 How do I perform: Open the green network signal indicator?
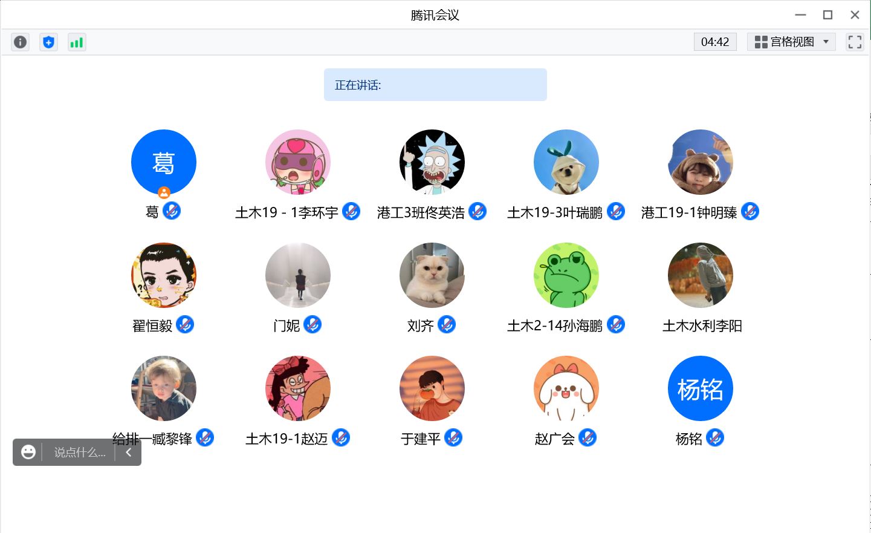point(77,42)
